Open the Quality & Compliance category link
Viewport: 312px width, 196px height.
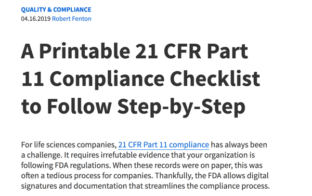point(56,9)
